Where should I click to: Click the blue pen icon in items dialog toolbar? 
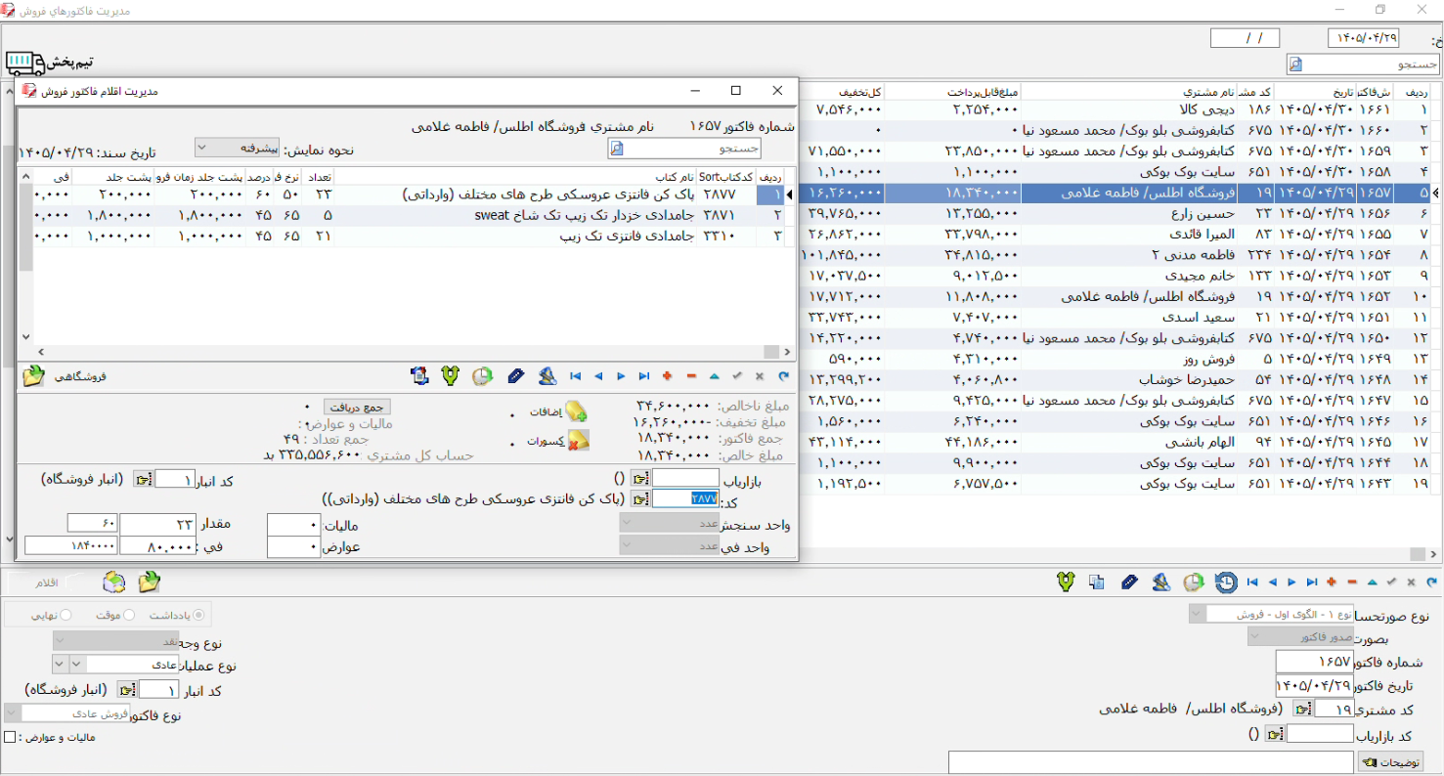point(515,376)
